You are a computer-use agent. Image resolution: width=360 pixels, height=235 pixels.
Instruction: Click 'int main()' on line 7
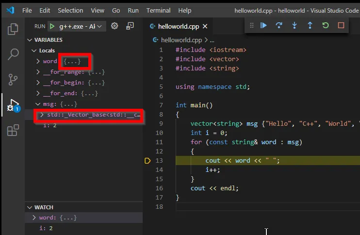[x=194, y=105]
